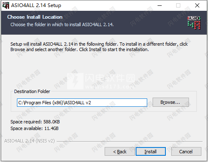Close the ASIO4ALL 2.14 Setup window
The width and height of the screenshot is (208, 162).
click(x=197, y=5)
